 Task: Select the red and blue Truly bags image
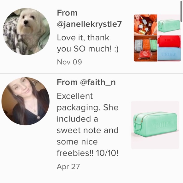pos(169,49)
